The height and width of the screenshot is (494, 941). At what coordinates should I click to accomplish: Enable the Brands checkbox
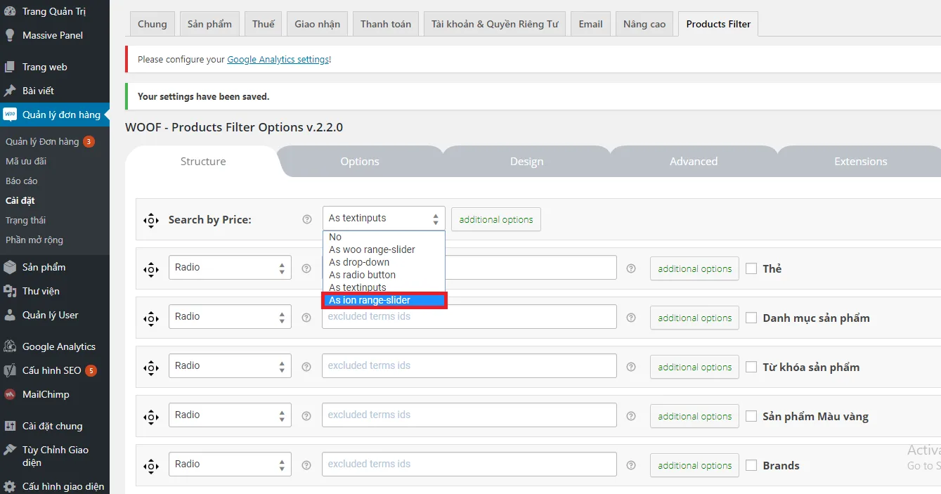751,465
